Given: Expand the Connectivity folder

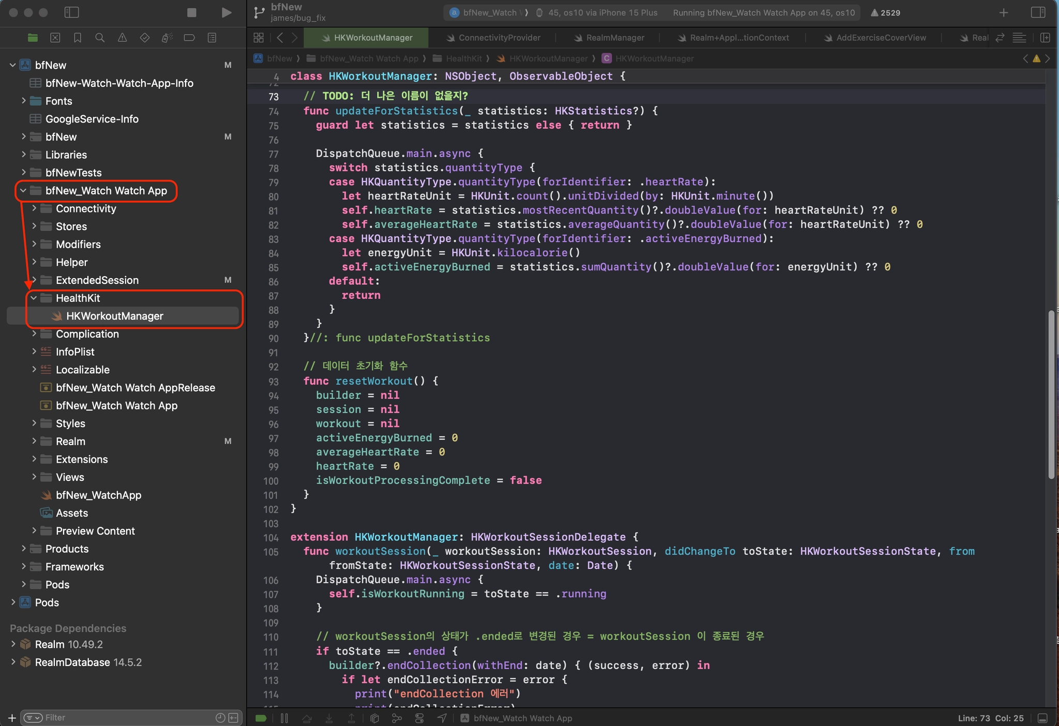Looking at the screenshot, I should click(x=34, y=208).
